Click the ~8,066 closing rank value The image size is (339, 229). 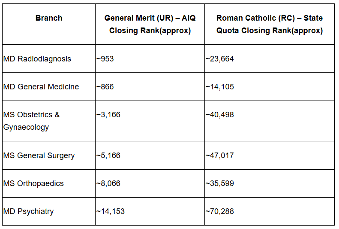[108, 183]
